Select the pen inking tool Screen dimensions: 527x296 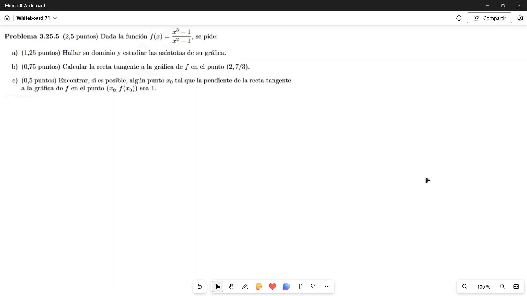[245, 287]
